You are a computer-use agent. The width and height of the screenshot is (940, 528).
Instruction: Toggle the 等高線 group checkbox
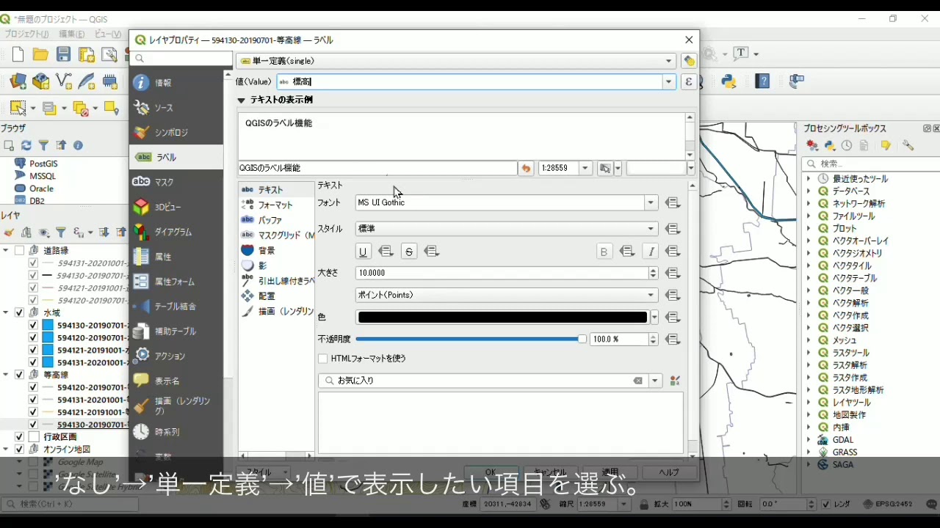[20, 375]
